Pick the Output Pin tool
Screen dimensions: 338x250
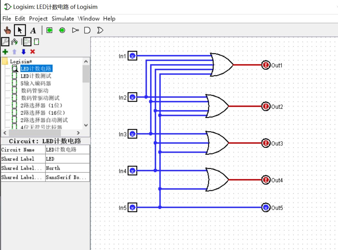(61, 30)
